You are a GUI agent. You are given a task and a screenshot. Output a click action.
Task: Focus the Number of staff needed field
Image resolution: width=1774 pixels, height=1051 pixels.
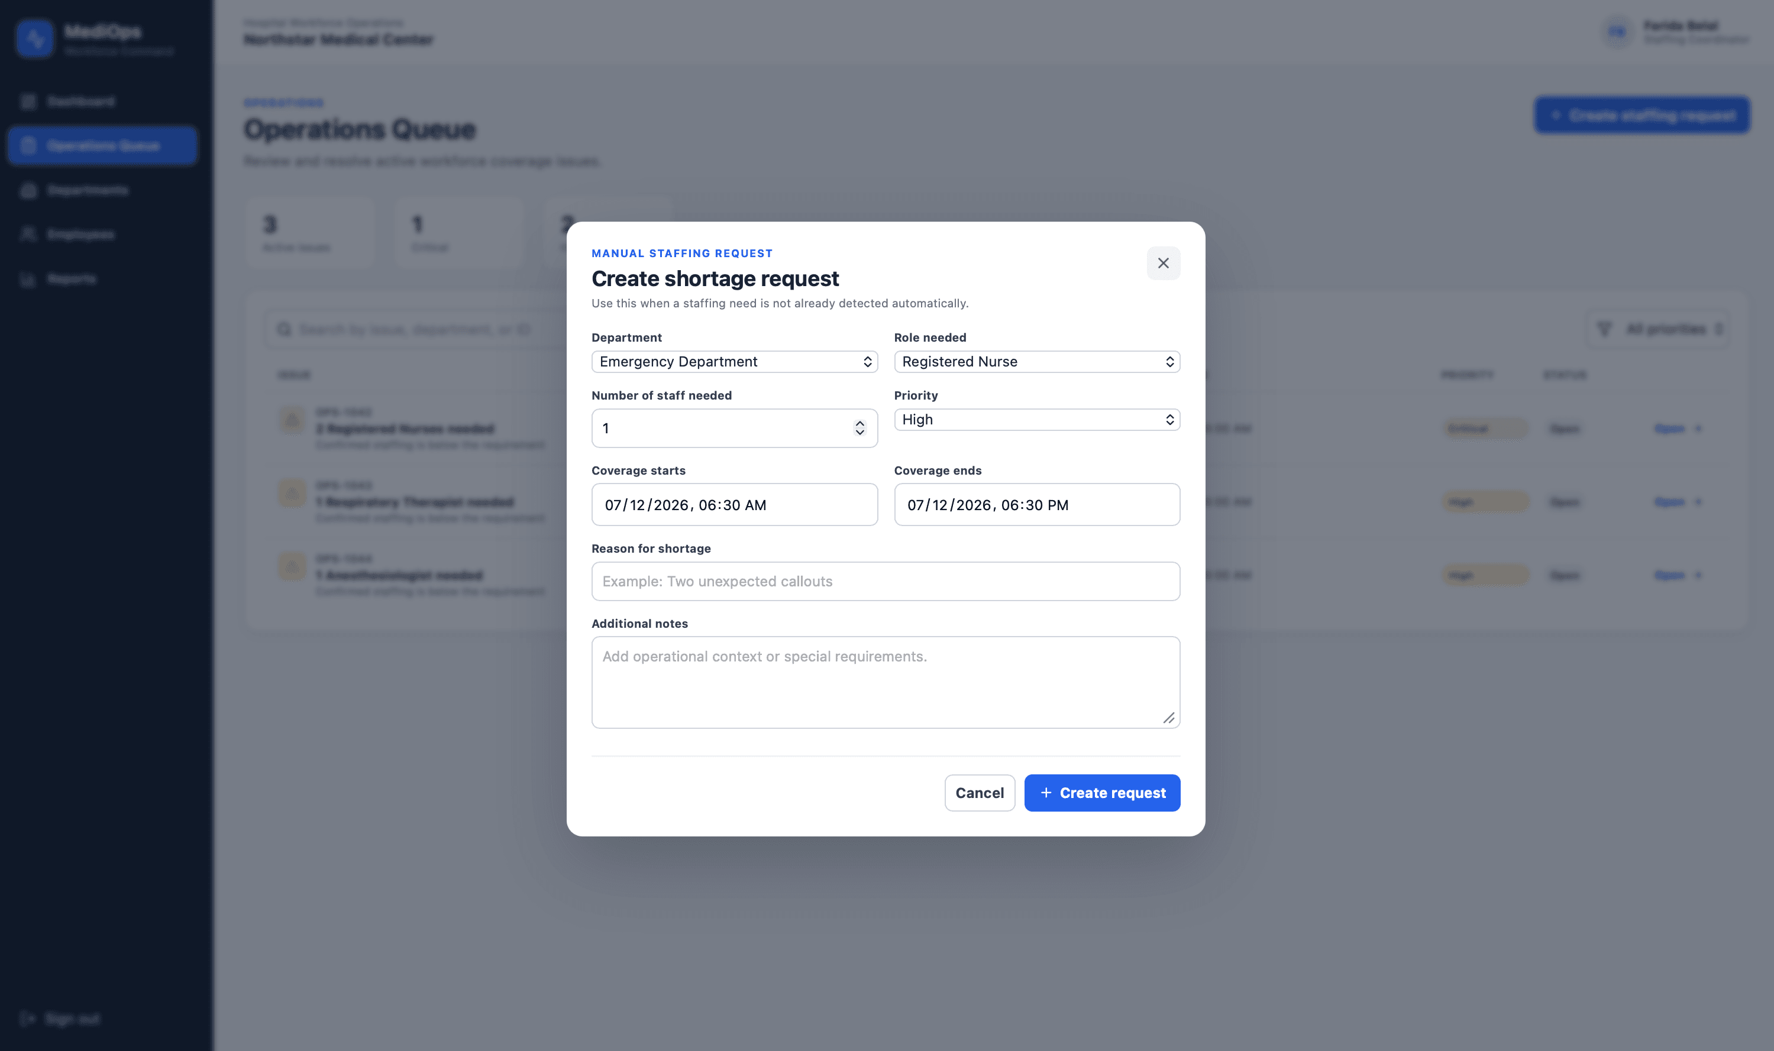734,428
